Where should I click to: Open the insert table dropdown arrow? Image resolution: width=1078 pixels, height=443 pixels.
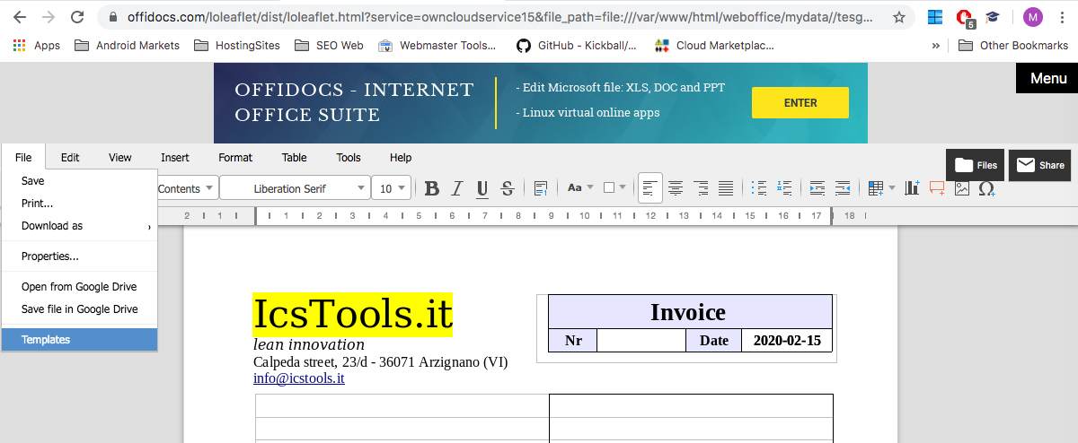click(891, 188)
